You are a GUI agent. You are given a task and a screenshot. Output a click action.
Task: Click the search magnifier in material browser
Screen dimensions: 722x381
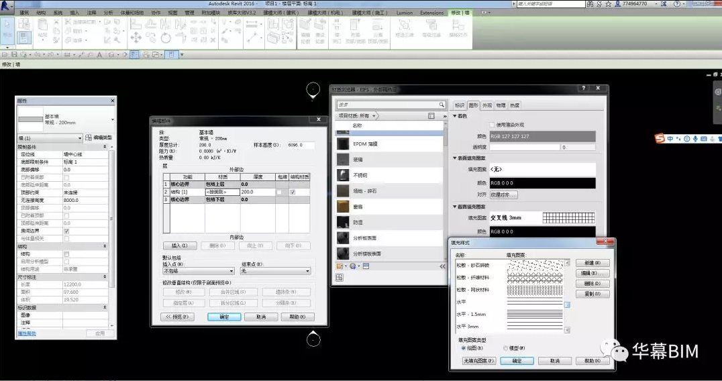point(442,105)
